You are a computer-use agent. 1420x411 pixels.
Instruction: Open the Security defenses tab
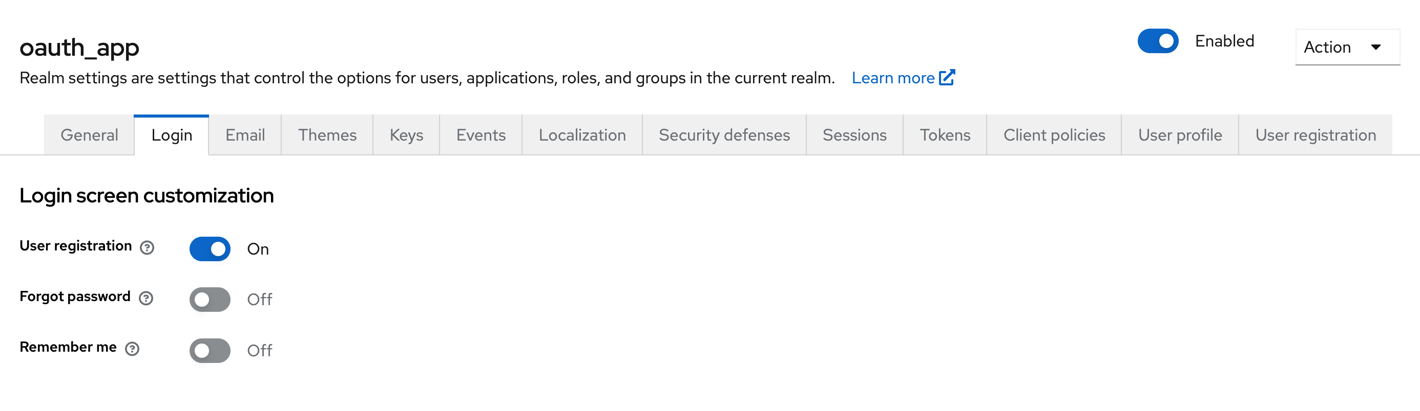click(x=724, y=135)
